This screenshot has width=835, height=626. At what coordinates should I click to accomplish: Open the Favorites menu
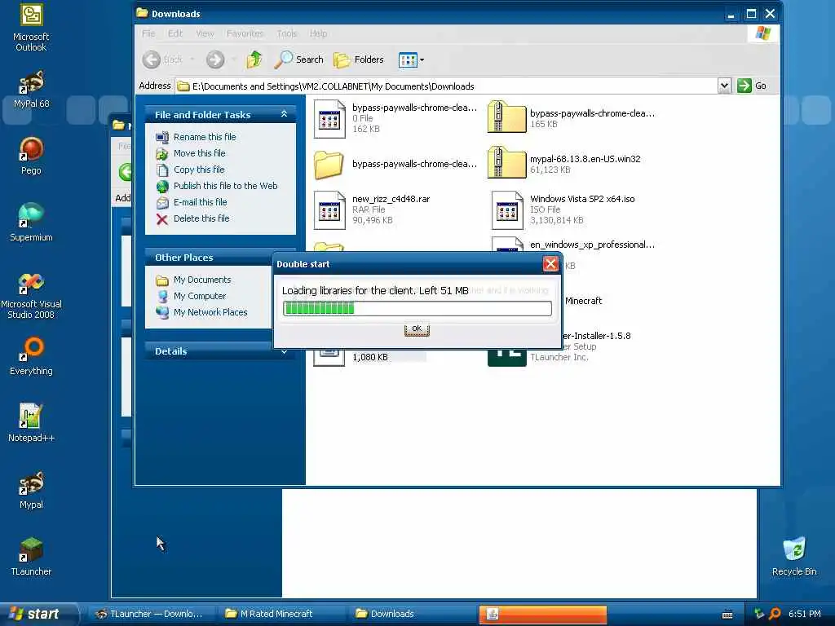click(x=245, y=33)
